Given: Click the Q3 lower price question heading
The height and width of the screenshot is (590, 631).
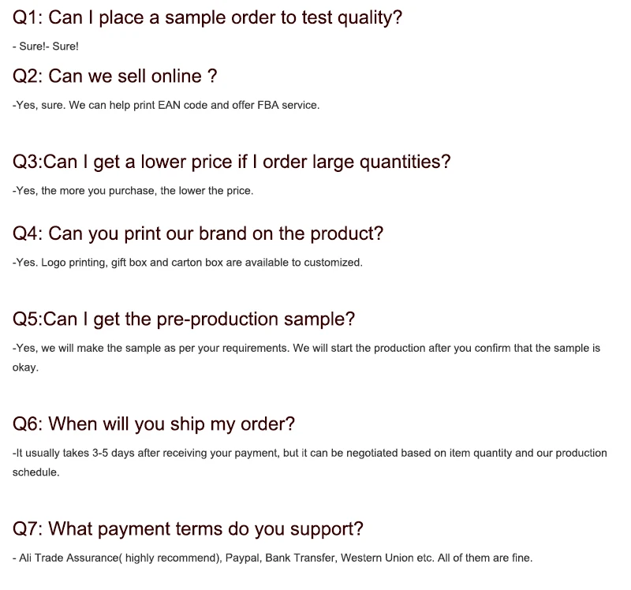Looking at the screenshot, I should [x=232, y=162].
